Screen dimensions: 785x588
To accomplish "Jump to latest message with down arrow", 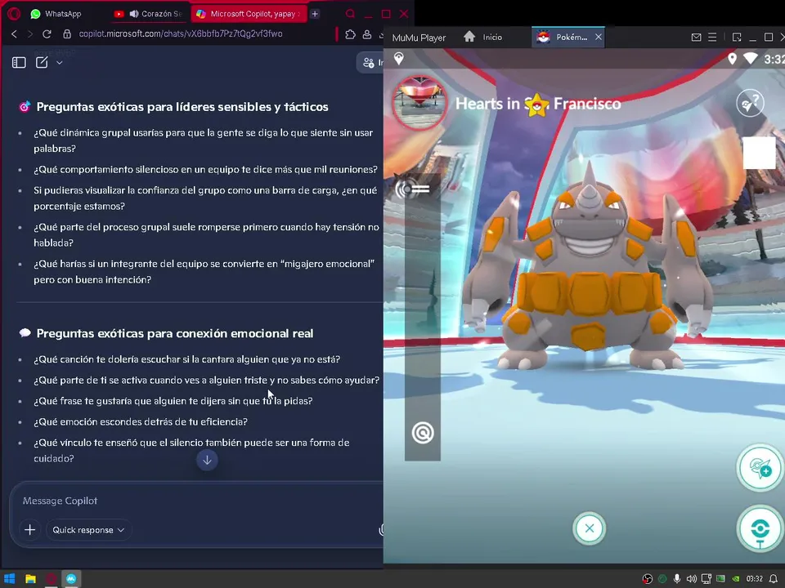I will coord(207,460).
